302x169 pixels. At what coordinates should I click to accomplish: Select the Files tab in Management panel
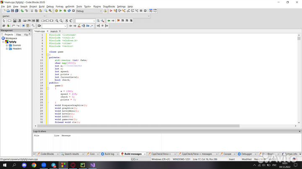coord(18,35)
